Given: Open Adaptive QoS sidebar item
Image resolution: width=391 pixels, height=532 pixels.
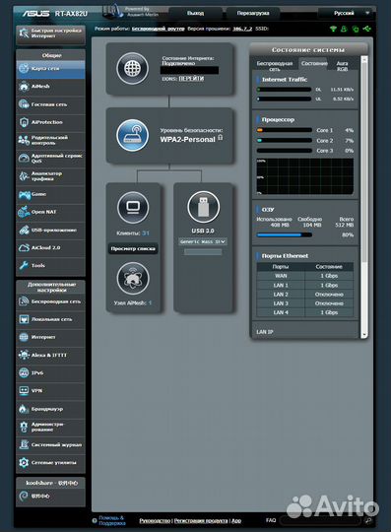Looking at the screenshot, I should (x=50, y=159).
